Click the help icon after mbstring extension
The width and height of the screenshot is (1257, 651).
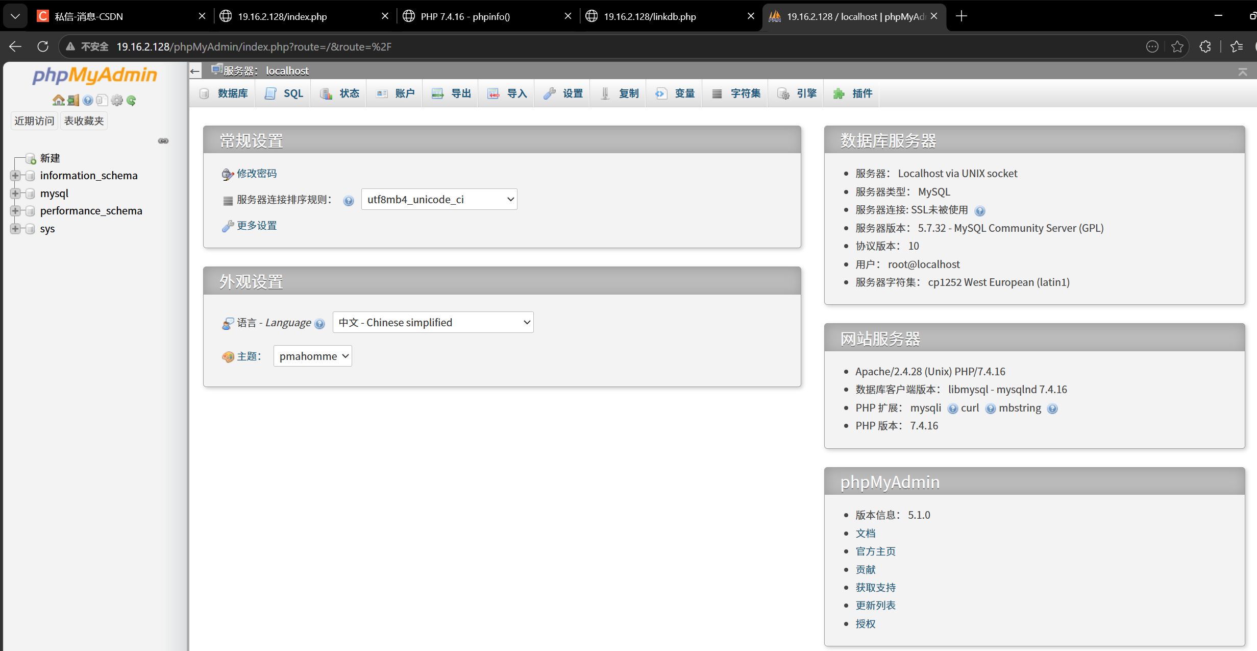point(1052,408)
